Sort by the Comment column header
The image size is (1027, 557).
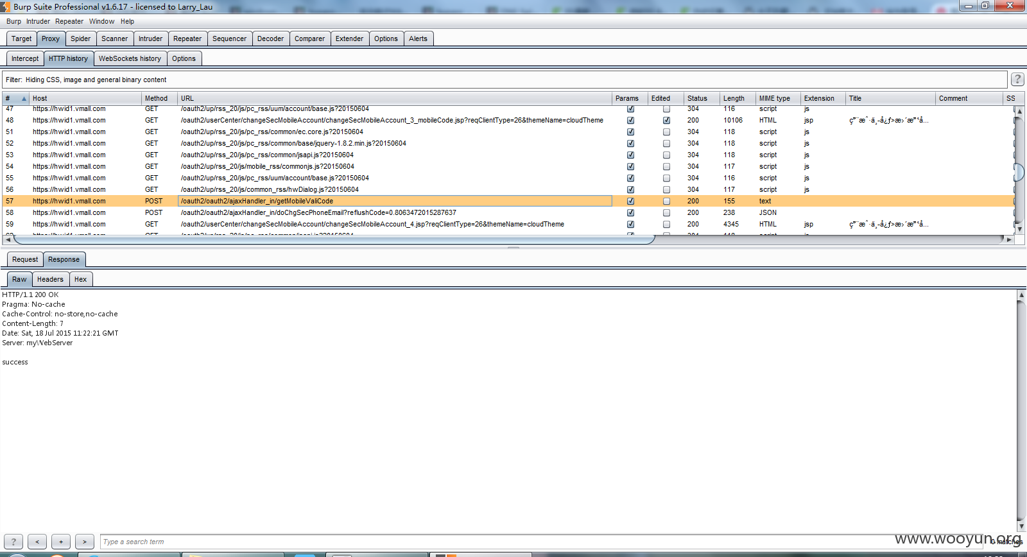tap(969, 98)
